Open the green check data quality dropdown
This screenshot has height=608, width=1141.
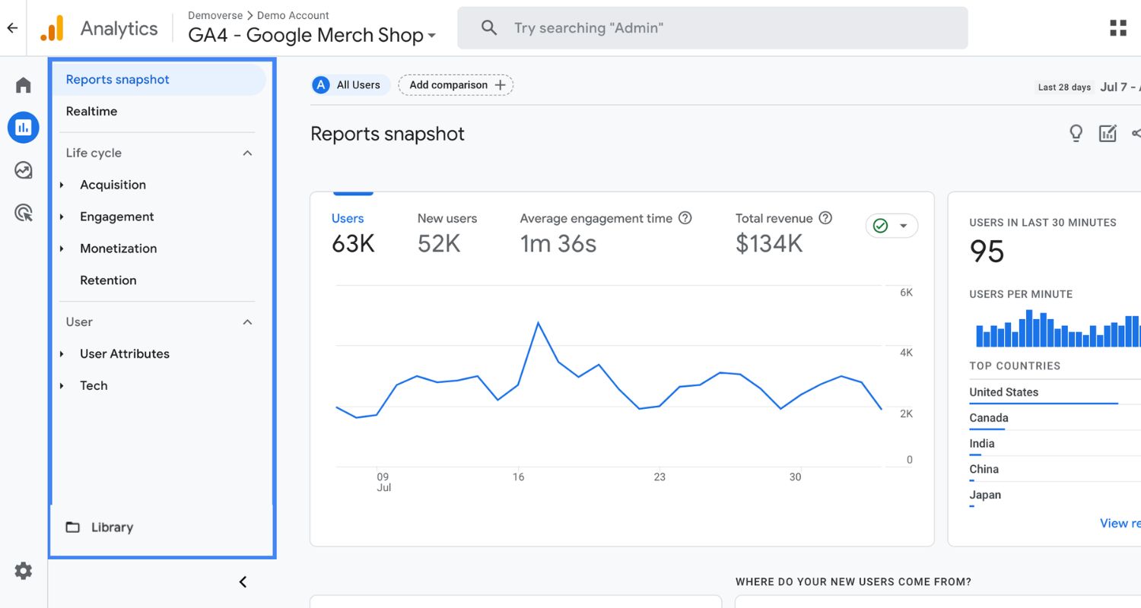click(892, 226)
